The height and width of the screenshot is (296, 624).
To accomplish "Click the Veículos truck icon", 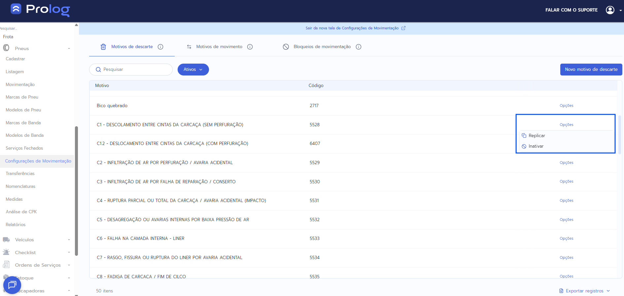I will (x=6, y=240).
